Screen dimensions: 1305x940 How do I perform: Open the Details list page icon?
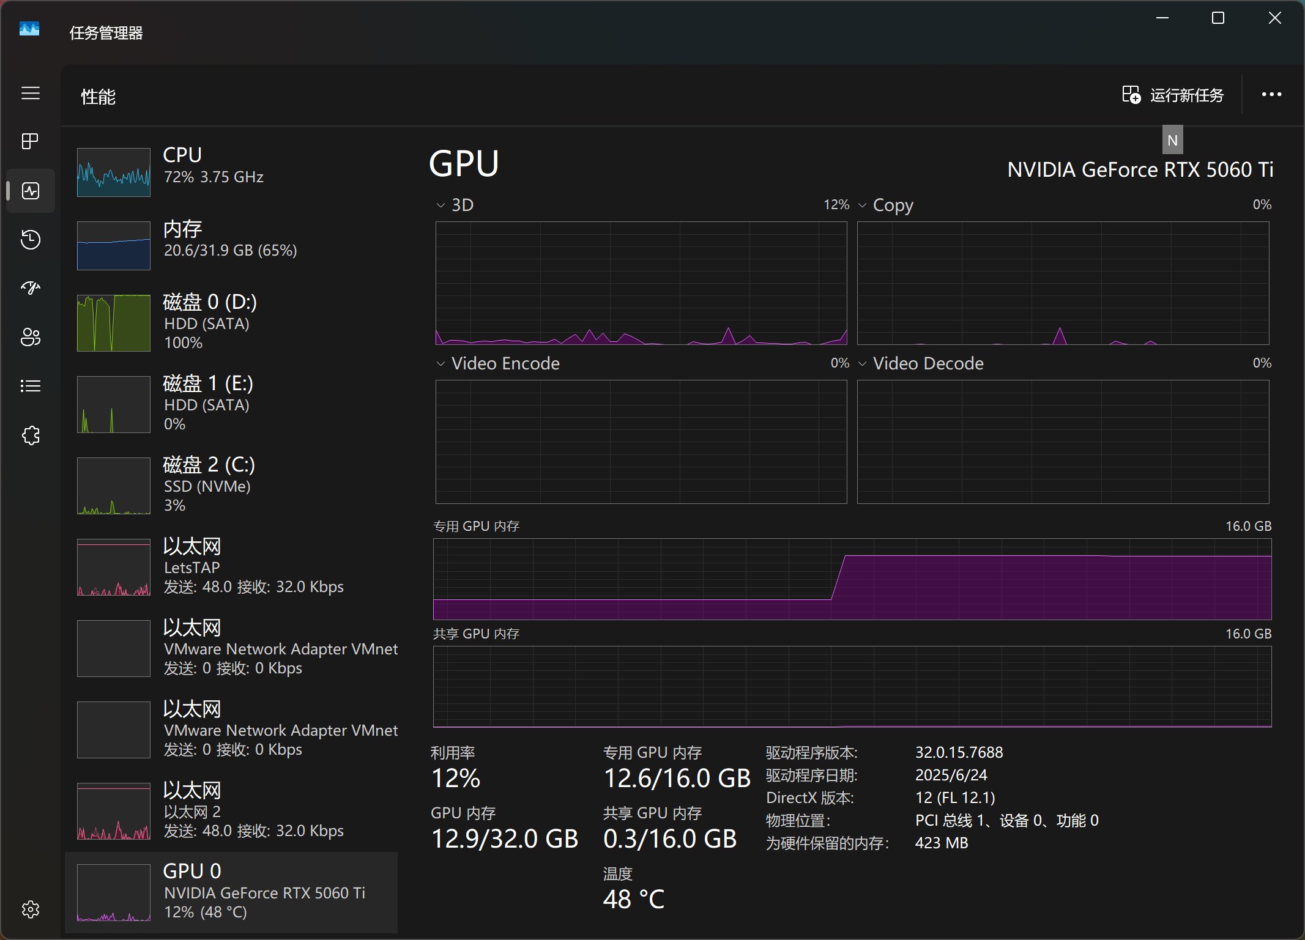[x=31, y=386]
